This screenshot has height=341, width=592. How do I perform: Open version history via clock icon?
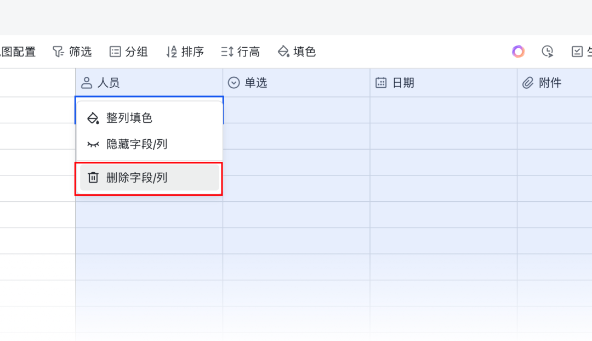pyautogui.click(x=547, y=51)
